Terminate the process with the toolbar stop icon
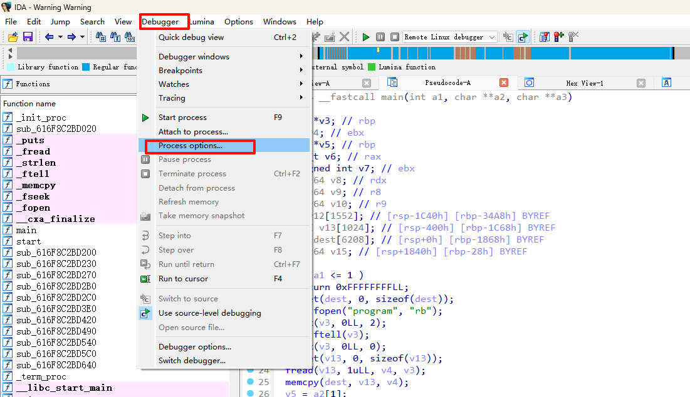 [x=395, y=38]
